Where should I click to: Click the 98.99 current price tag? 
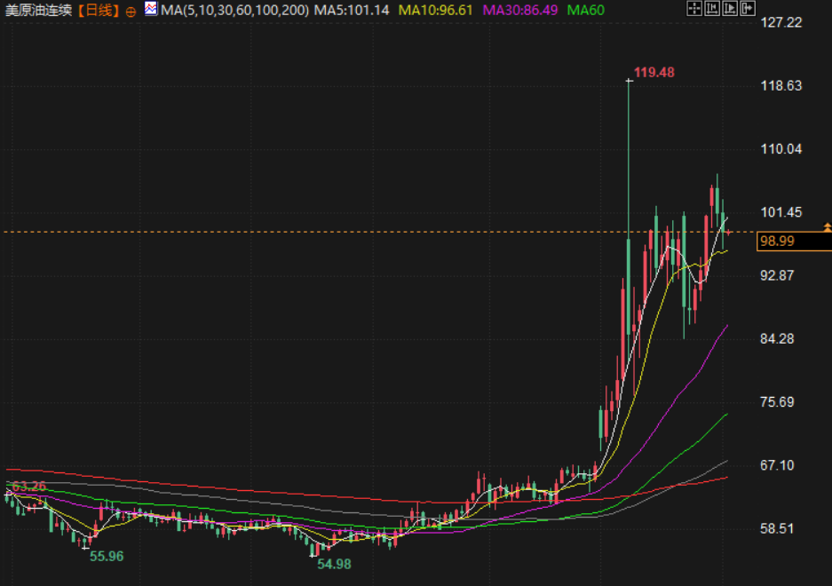pyautogui.click(x=794, y=242)
